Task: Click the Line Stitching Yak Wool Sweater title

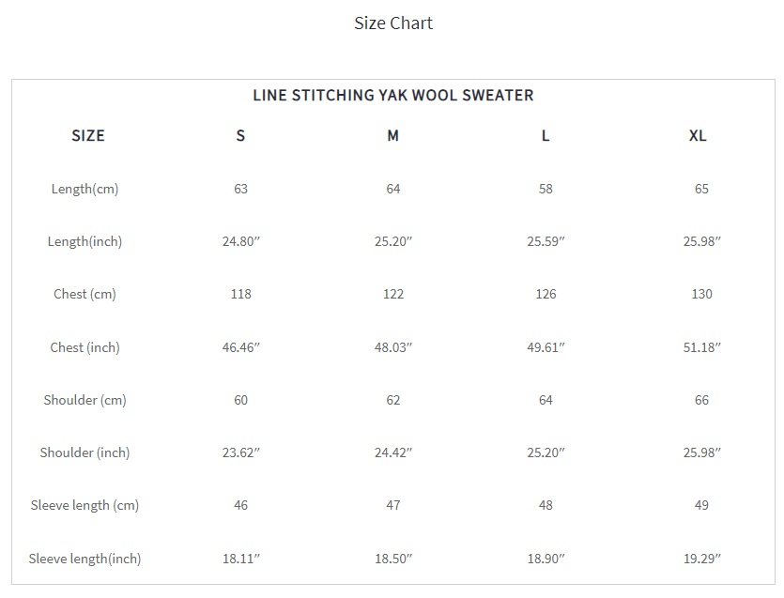Action: [x=392, y=95]
